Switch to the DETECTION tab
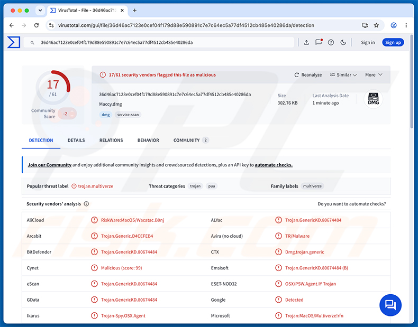The width and height of the screenshot is (418, 327). click(x=41, y=140)
